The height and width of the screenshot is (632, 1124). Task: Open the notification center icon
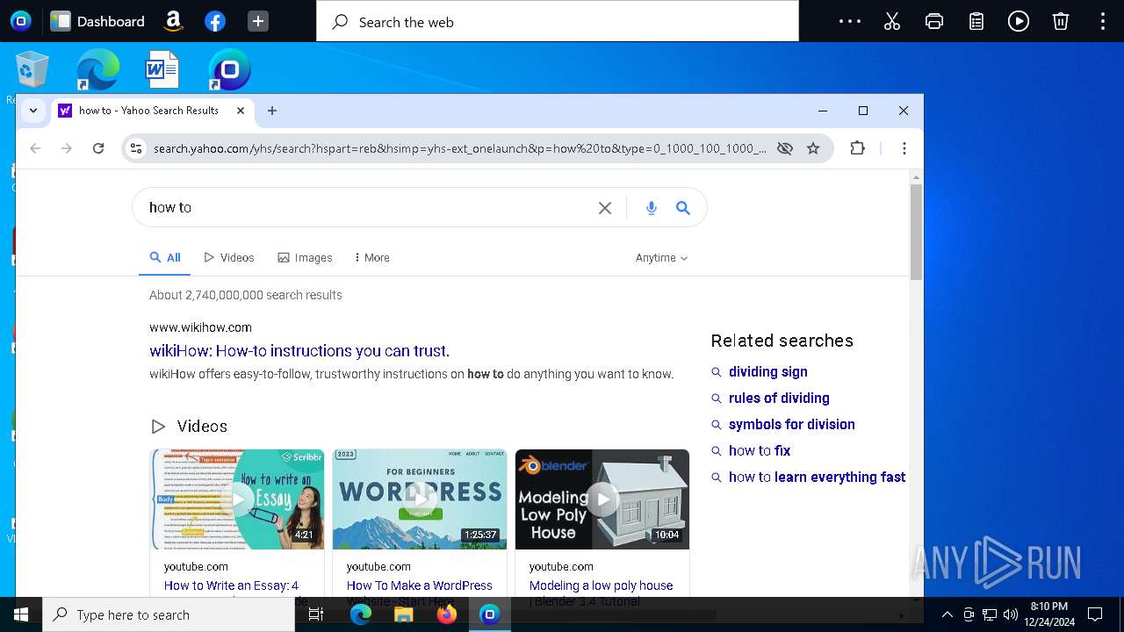1095,614
